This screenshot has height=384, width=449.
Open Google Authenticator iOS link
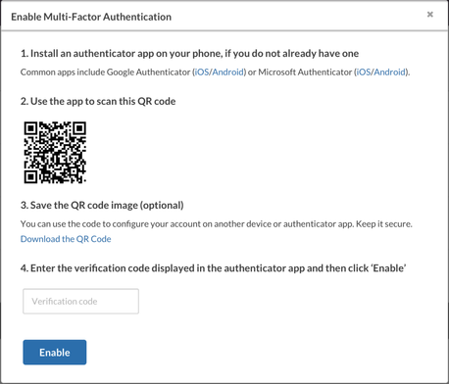coord(202,72)
